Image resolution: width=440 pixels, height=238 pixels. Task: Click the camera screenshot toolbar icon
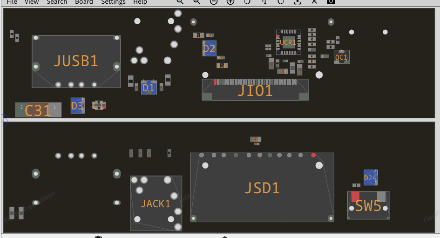pyautogui.click(x=331, y=2)
